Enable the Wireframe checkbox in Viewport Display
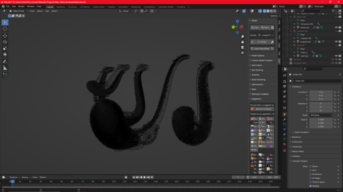This screenshot has width=343, height=192. tap(311, 174)
